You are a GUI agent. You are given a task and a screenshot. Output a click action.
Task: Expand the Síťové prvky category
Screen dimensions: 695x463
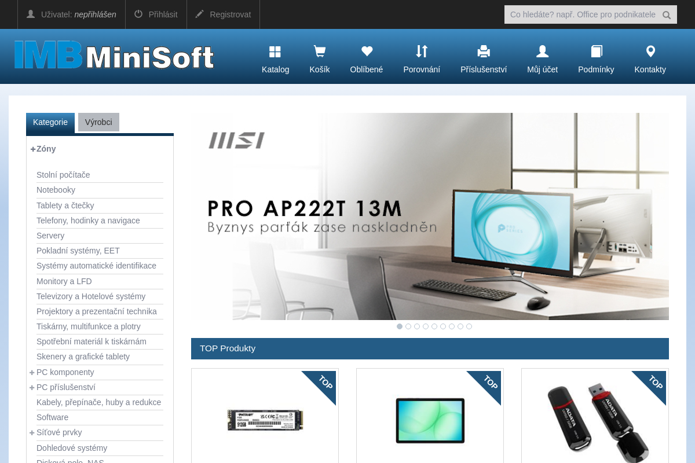pos(32,432)
